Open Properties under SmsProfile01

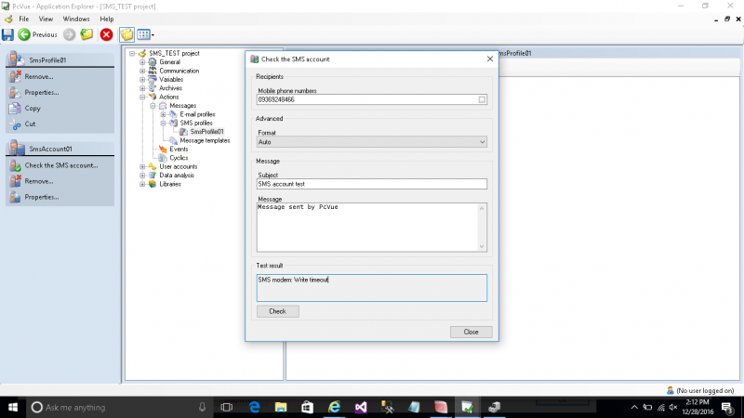click(42, 92)
